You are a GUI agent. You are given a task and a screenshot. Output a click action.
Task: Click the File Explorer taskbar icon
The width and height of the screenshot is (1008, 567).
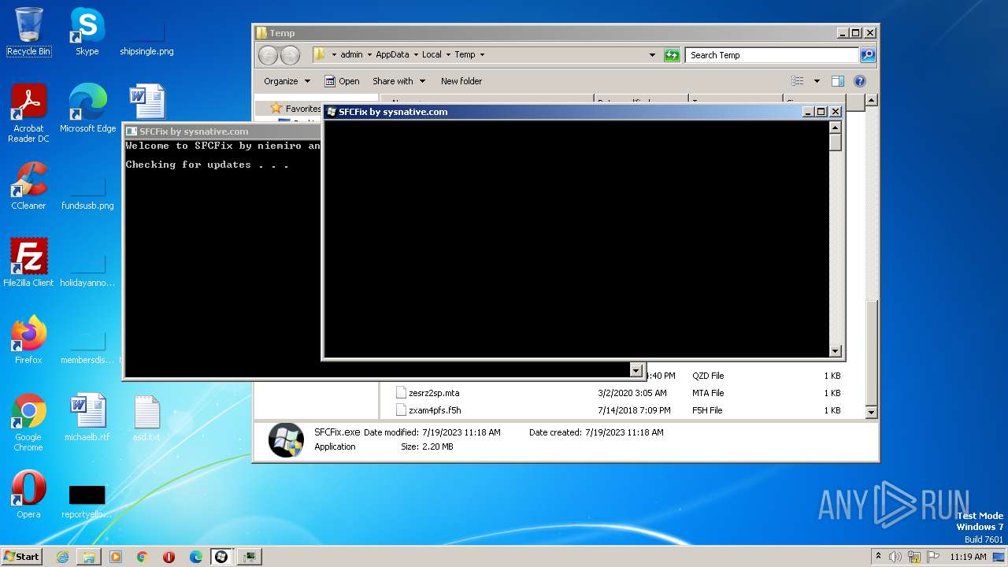(x=89, y=557)
